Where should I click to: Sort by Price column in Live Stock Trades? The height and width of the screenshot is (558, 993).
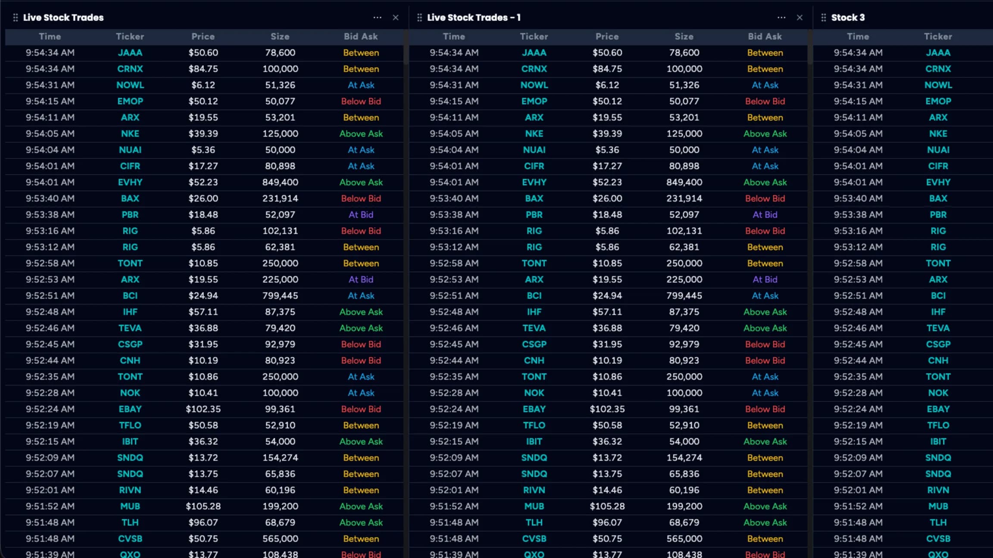coord(203,37)
